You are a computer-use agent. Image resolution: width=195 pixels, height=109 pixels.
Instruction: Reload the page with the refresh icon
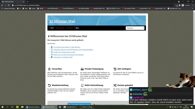coord(9,5)
